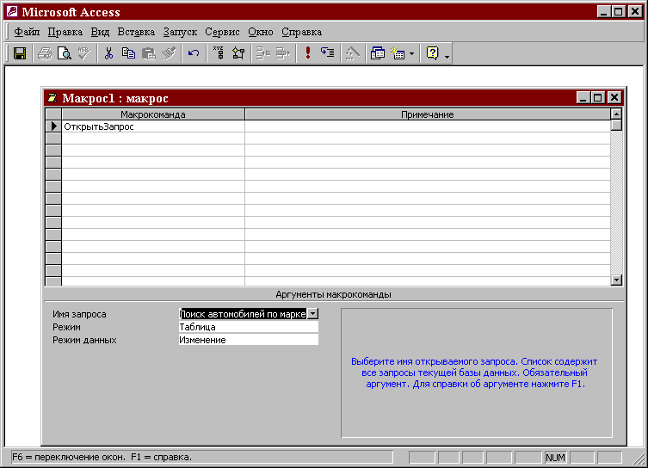648x468 pixels.
Task: Click the Примечание column header
Action: [x=428, y=114]
